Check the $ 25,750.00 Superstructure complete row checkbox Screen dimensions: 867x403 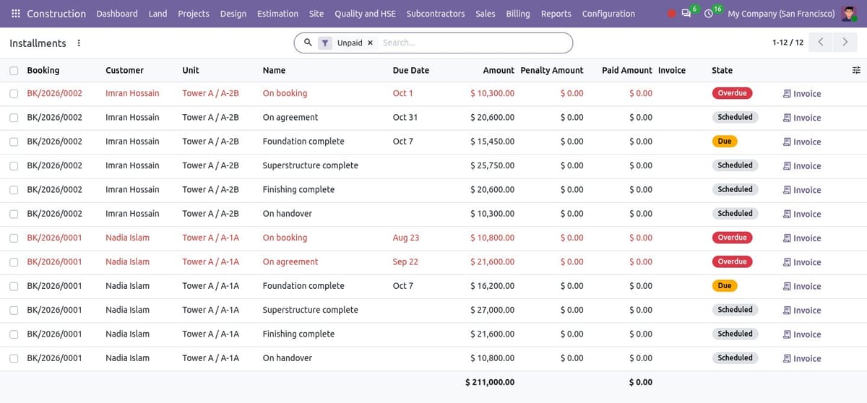point(14,165)
